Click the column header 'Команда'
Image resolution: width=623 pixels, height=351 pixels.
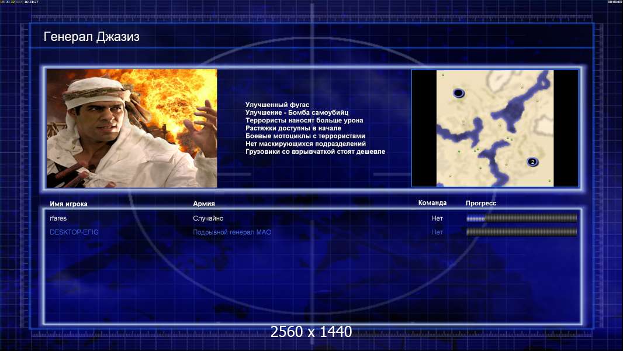432,203
